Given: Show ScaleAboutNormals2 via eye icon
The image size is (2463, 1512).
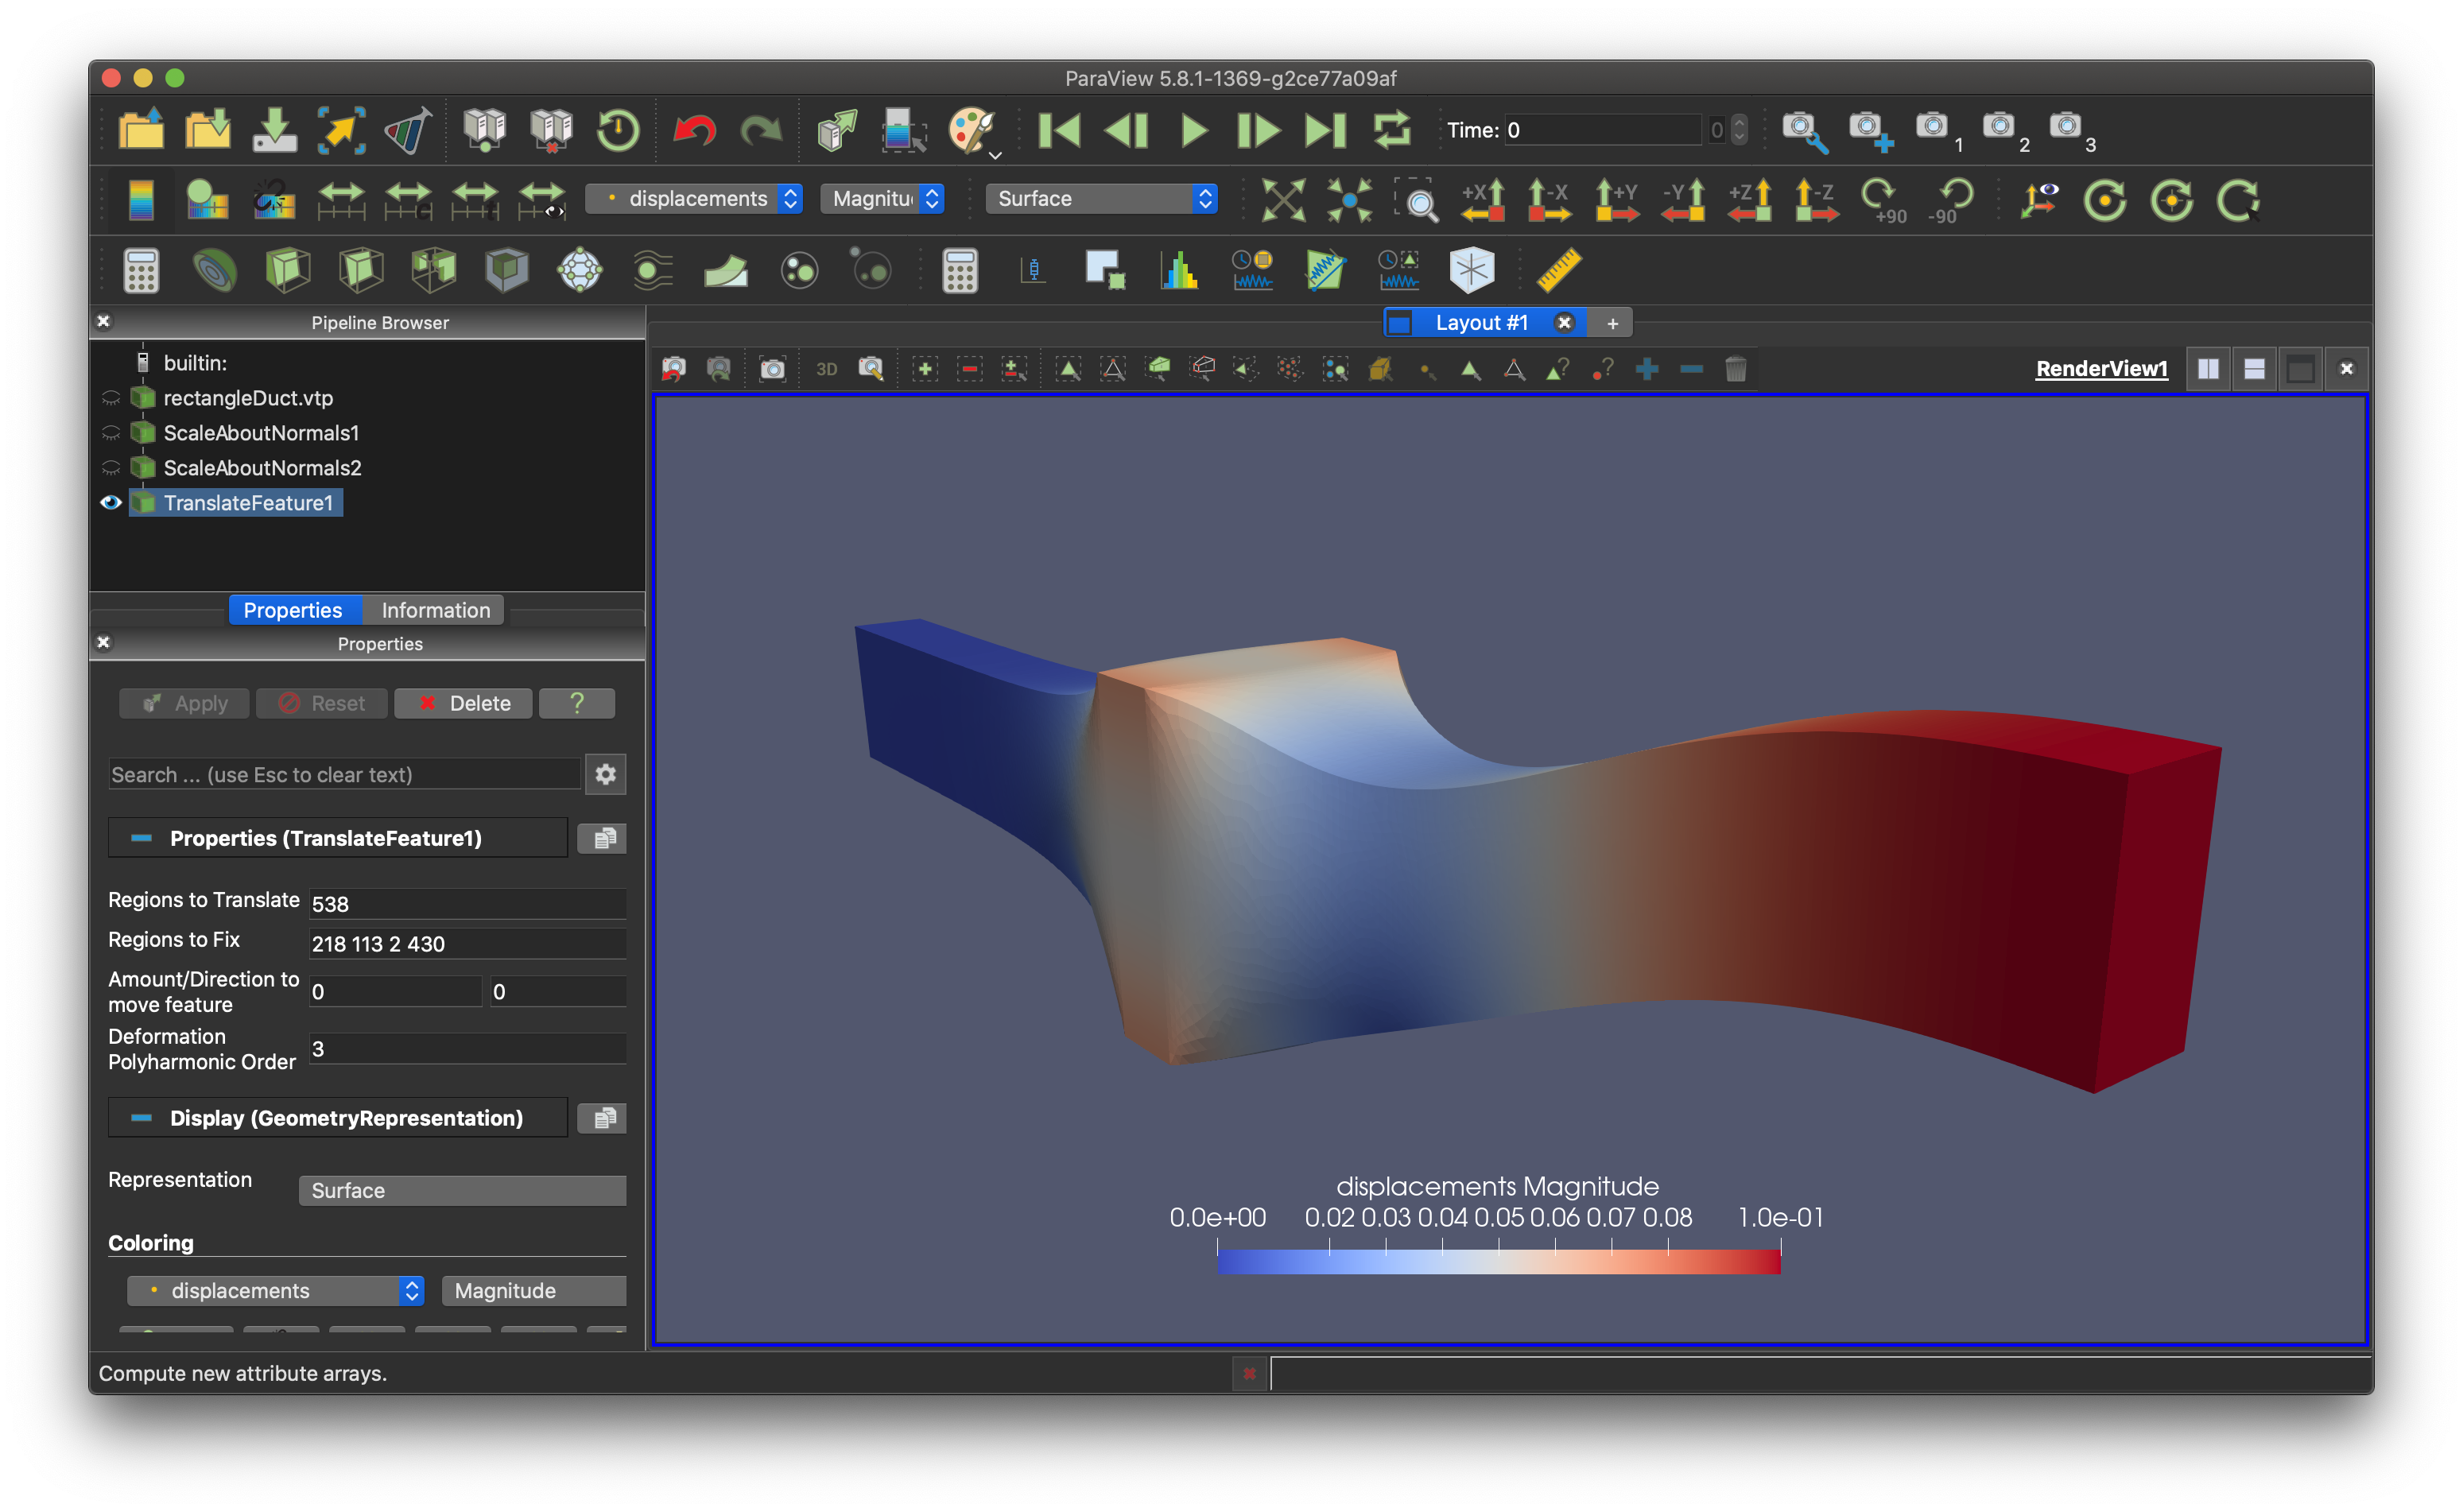Looking at the screenshot, I should tap(110, 468).
